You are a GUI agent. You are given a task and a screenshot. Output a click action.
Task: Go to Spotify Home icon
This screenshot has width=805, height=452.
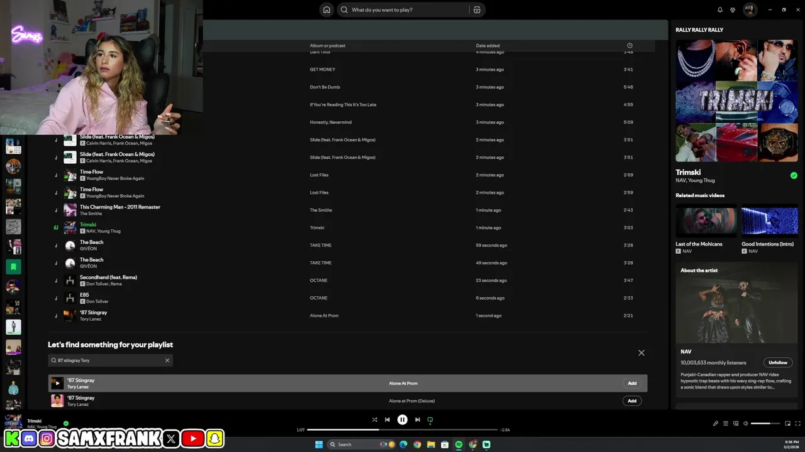326,9
